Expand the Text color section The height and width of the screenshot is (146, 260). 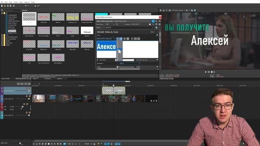click(97, 60)
